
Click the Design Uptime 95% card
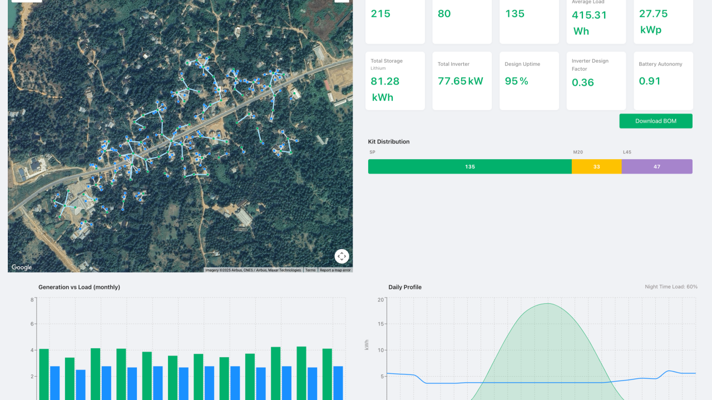[x=529, y=81]
